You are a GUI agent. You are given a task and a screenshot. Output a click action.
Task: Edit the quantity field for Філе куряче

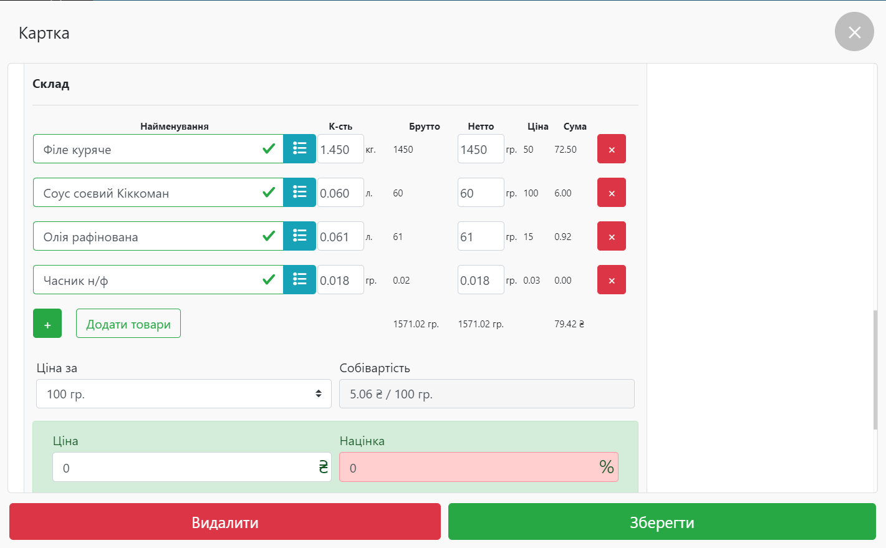[340, 149]
